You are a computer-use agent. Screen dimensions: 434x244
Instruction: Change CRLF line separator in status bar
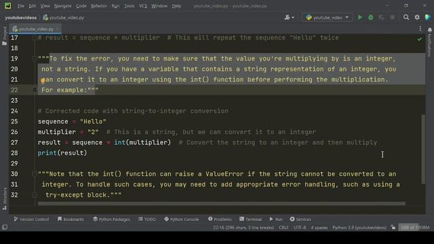point(283,228)
